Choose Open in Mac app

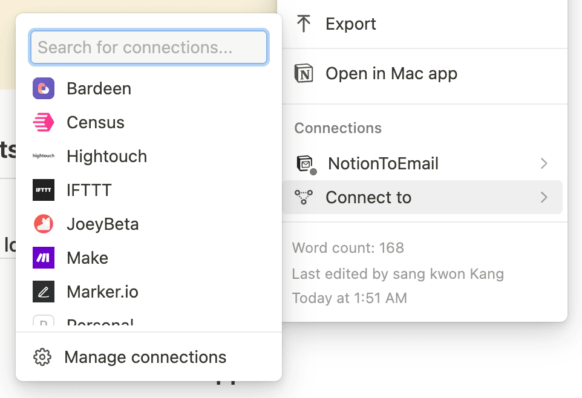391,74
